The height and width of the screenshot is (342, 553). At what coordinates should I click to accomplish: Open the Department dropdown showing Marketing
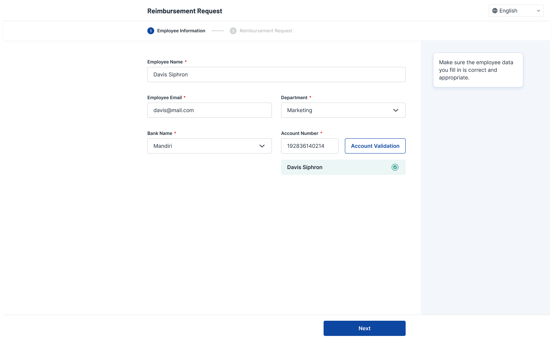[343, 110]
